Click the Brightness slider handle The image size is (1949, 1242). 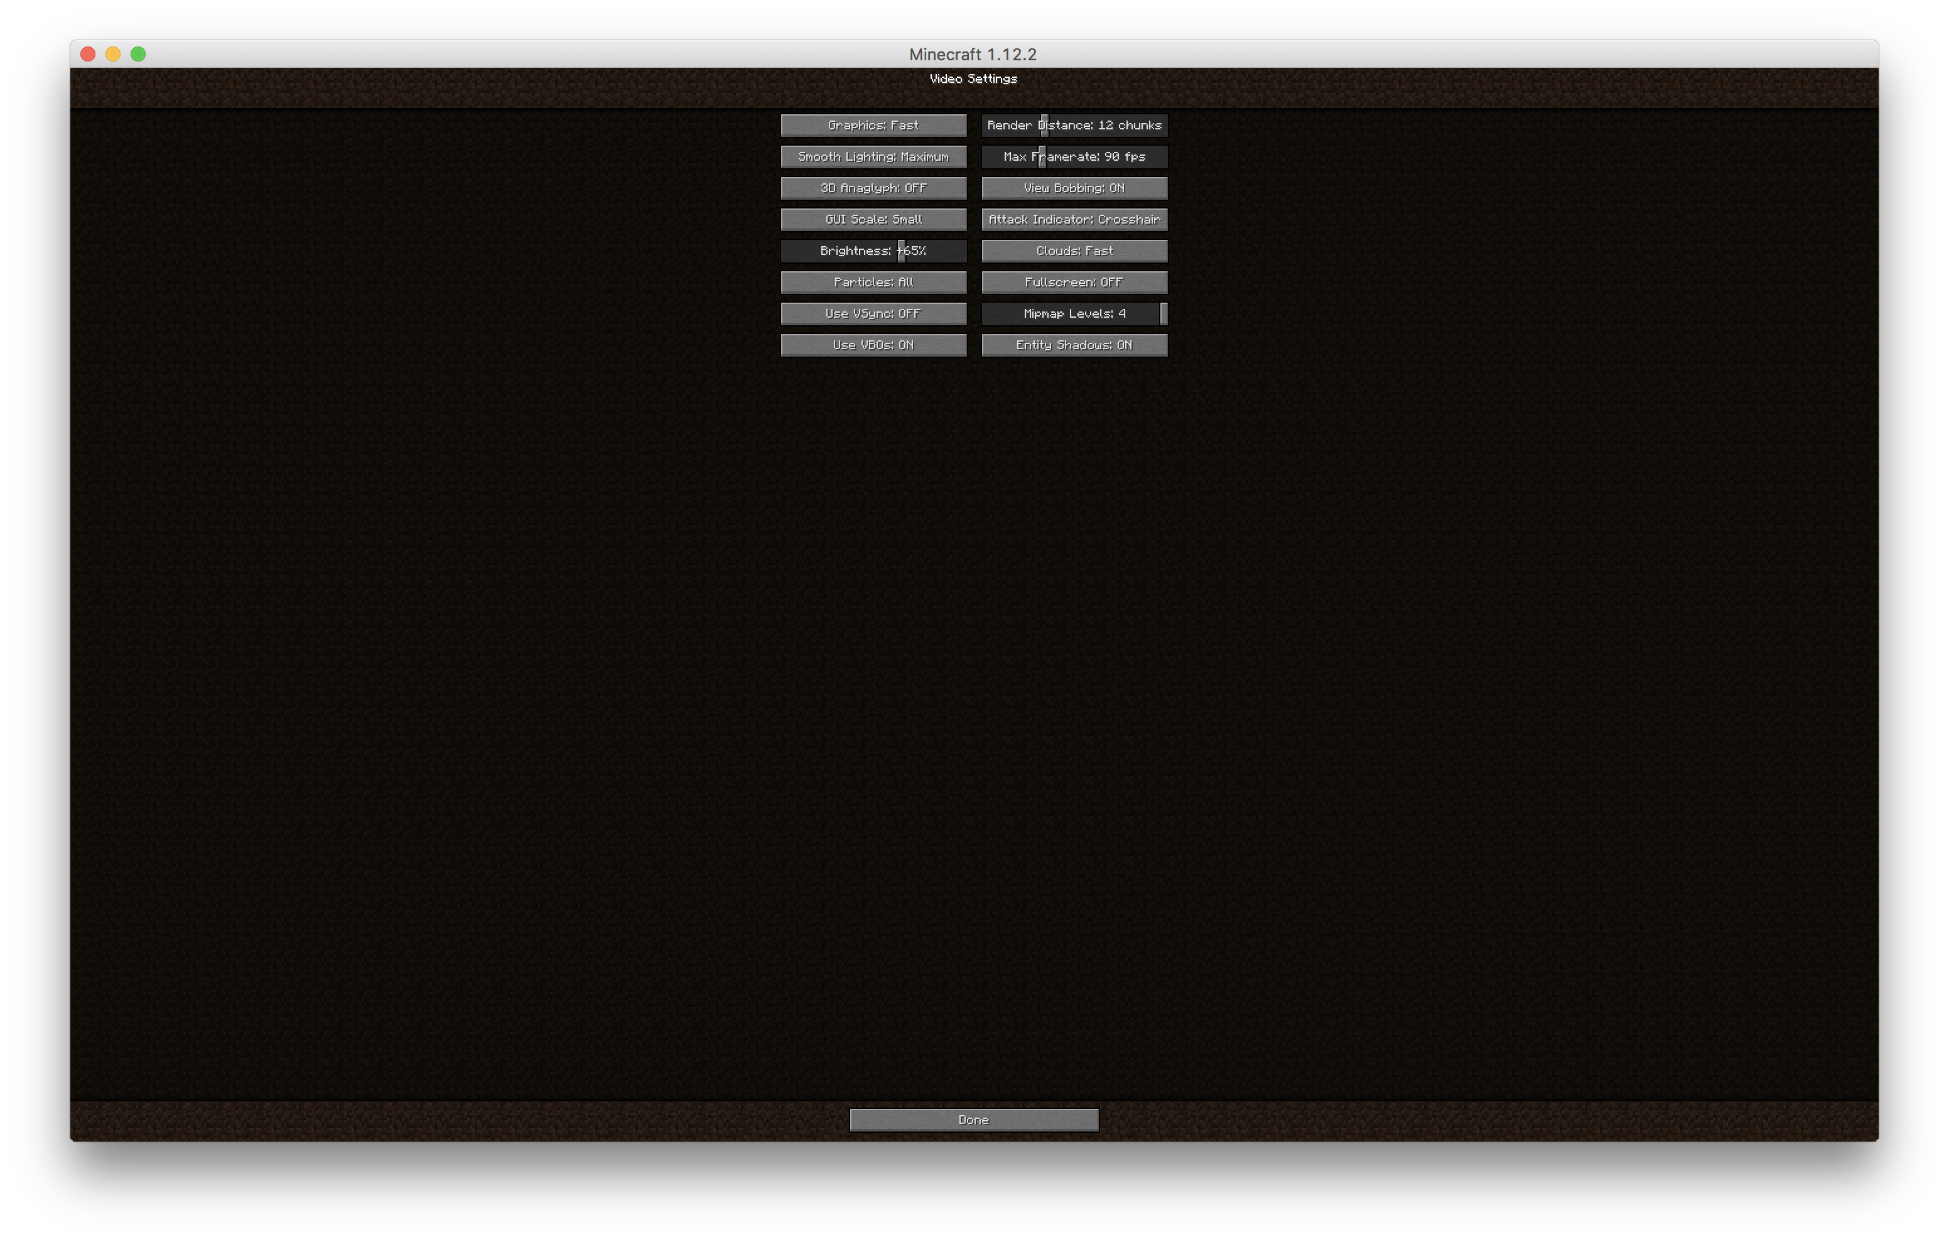pos(901,251)
